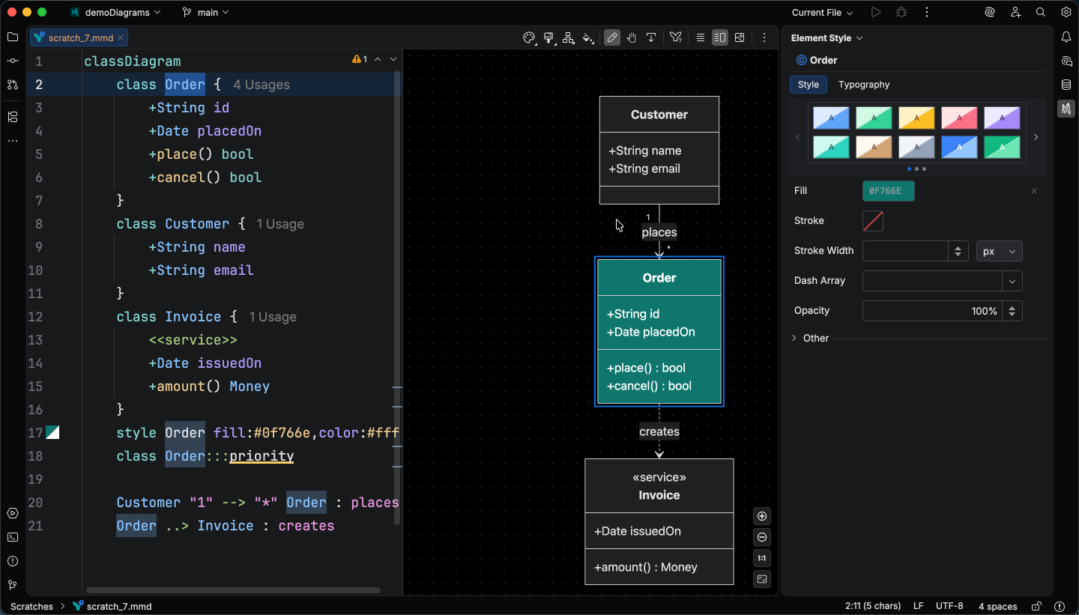Open the Database tool window icon
This screenshot has height=615, width=1079.
[1066, 85]
